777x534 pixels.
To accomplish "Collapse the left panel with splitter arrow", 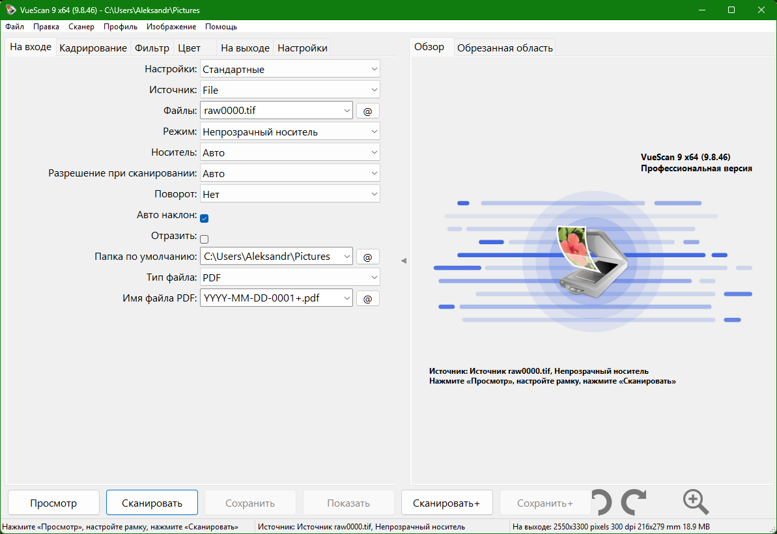I will pyautogui.click(x=403, y=260).
